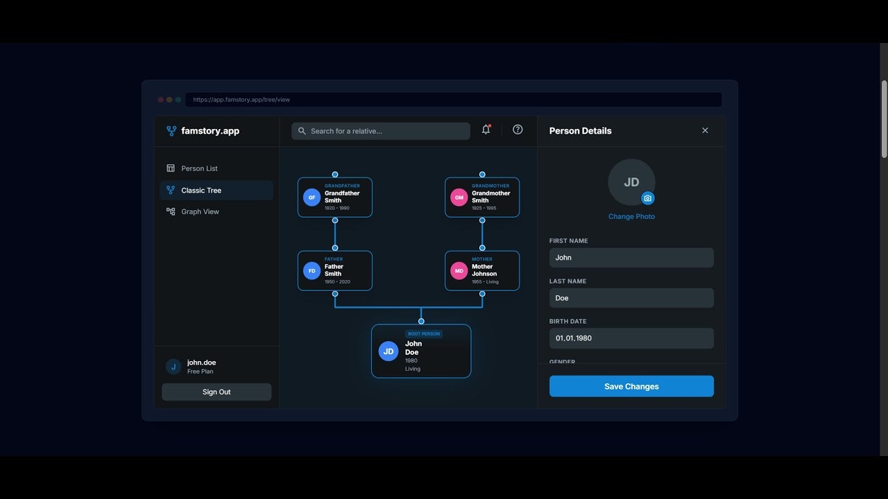This screenshot has height=499, width=888.
Task: Click the JD avatar on the root person card
Action: pyautogui.click(x=388, y=351)
